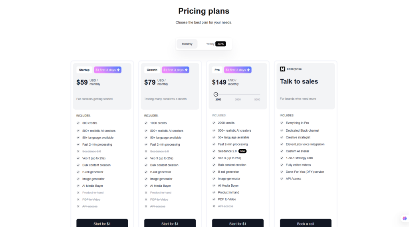This screenshot has width=409, height=227.
Task: Click the lightning bolt icon on the Pro badge
Action: (248, 70)
